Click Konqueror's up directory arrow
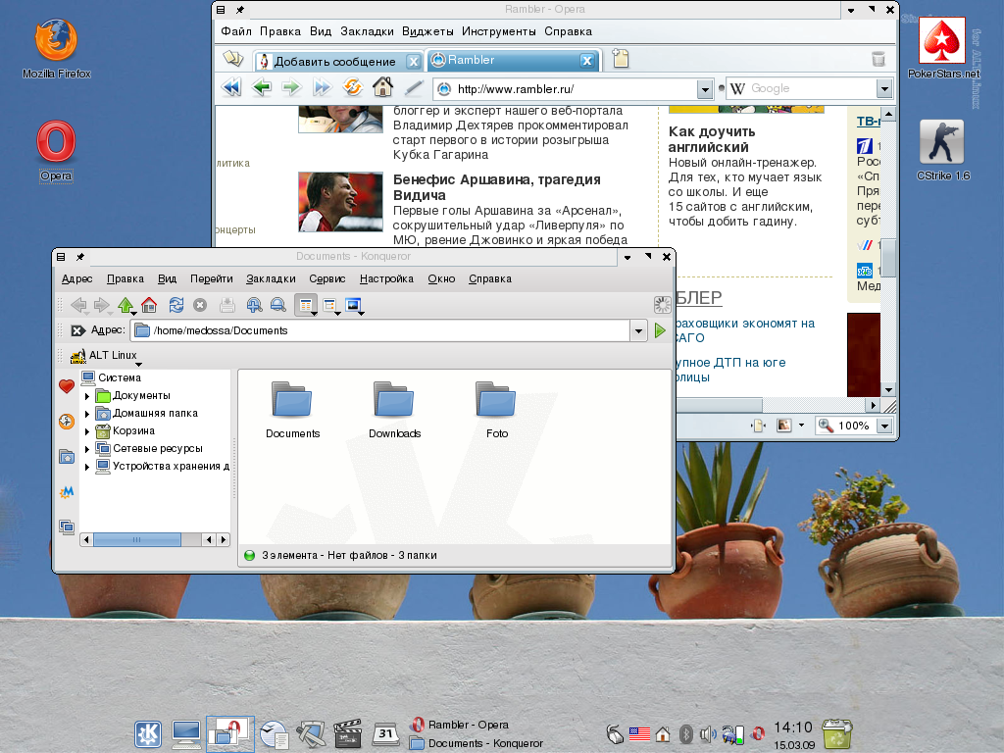Viewport: 1004px width, 753px height. 125,305
